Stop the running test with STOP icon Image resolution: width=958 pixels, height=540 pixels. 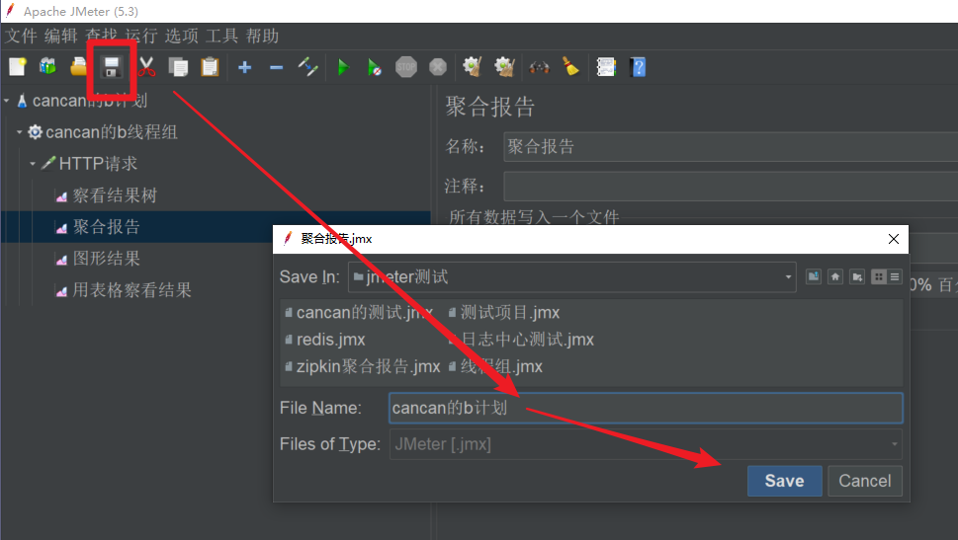406,66
